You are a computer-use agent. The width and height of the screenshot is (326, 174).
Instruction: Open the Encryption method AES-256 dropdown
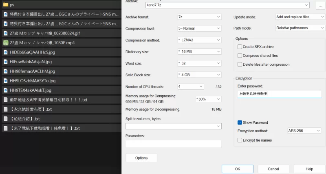pyautogui.click(x=304, y=131)
